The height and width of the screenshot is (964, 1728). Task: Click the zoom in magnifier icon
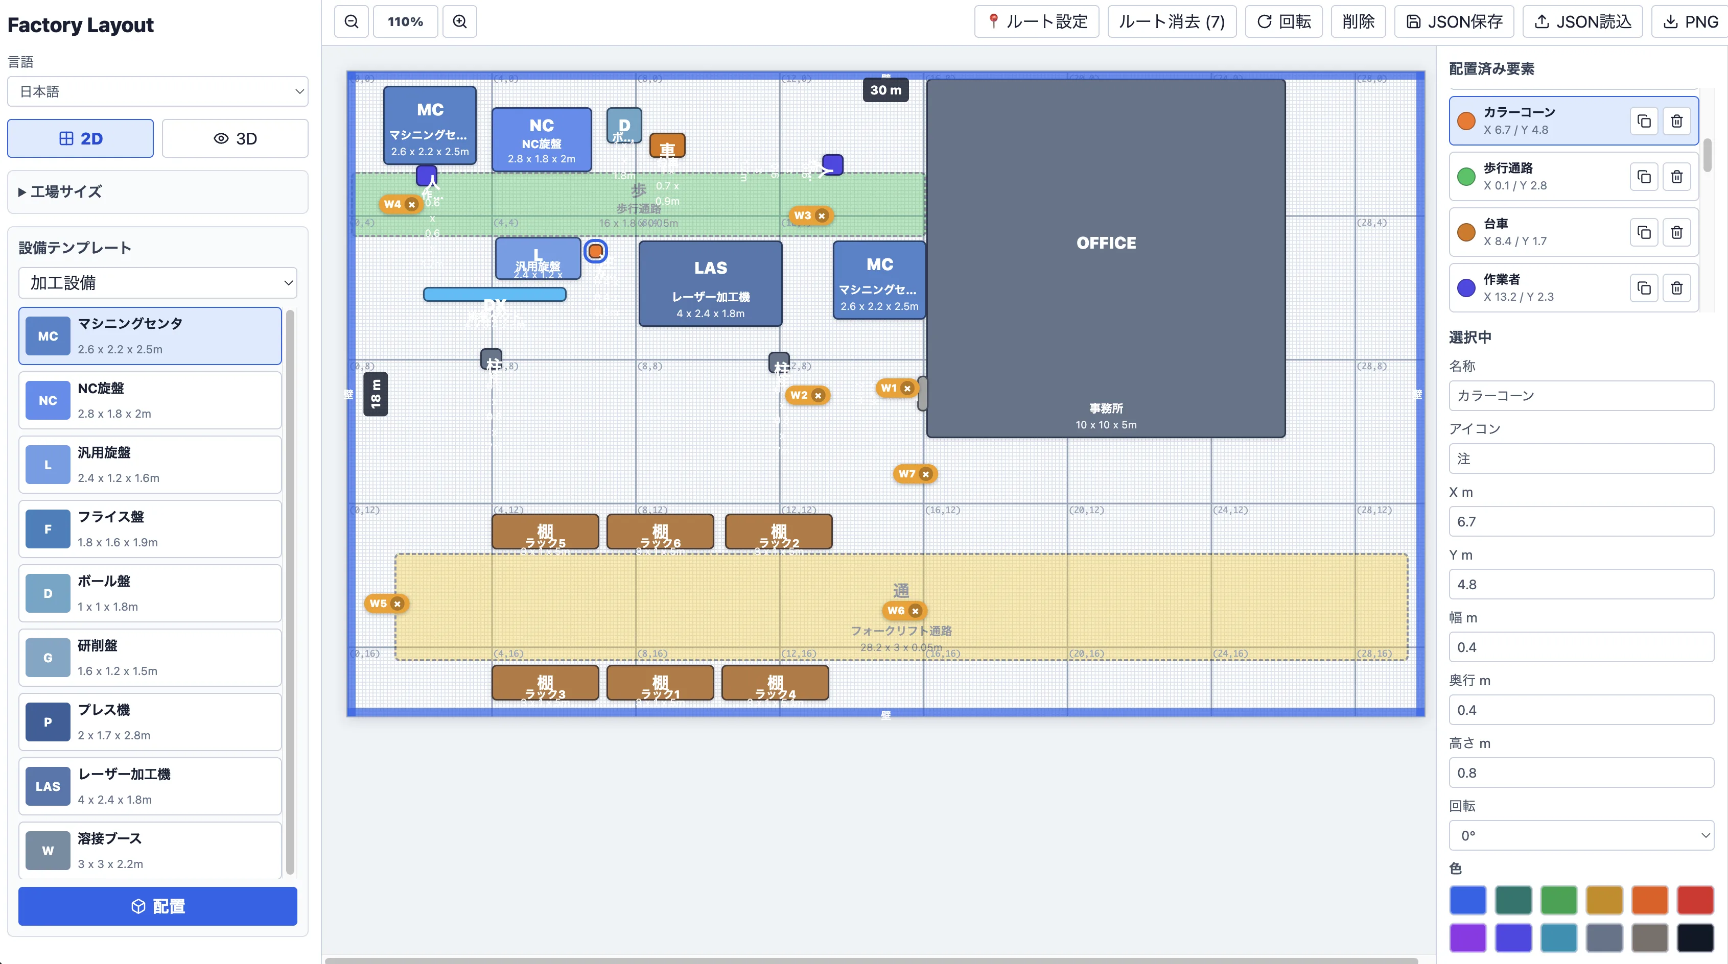click(459, 21)
